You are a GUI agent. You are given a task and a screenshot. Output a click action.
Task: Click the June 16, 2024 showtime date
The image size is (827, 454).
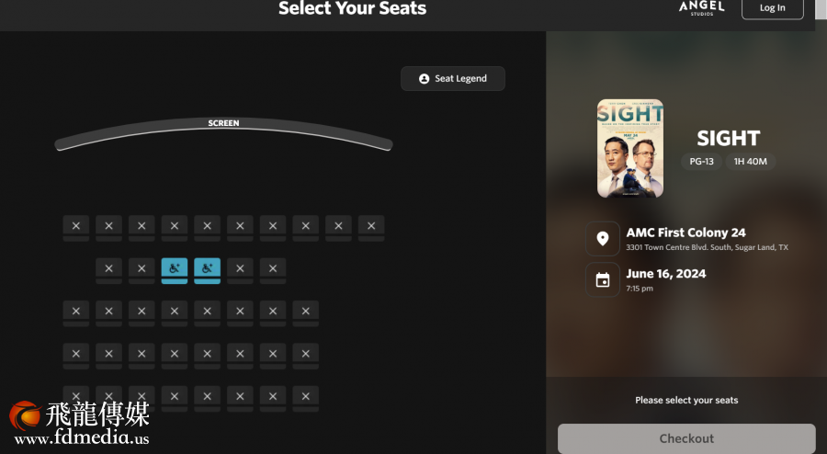point(666,274)
